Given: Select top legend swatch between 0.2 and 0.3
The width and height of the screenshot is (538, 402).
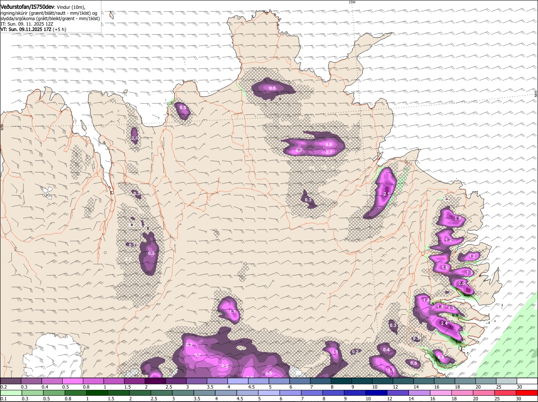Looking at the screenshot, I should pyautogui.click(x=11, y=381).
